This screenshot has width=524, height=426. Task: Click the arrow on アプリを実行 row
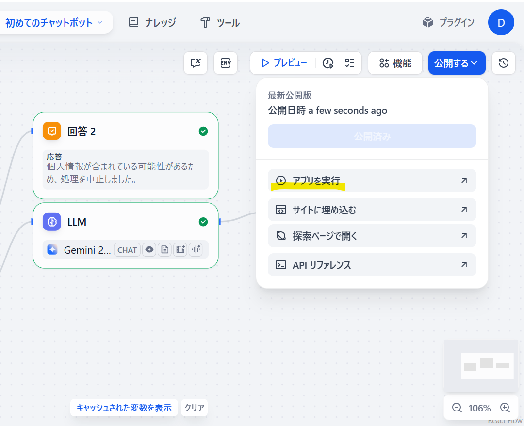point(464,181)
